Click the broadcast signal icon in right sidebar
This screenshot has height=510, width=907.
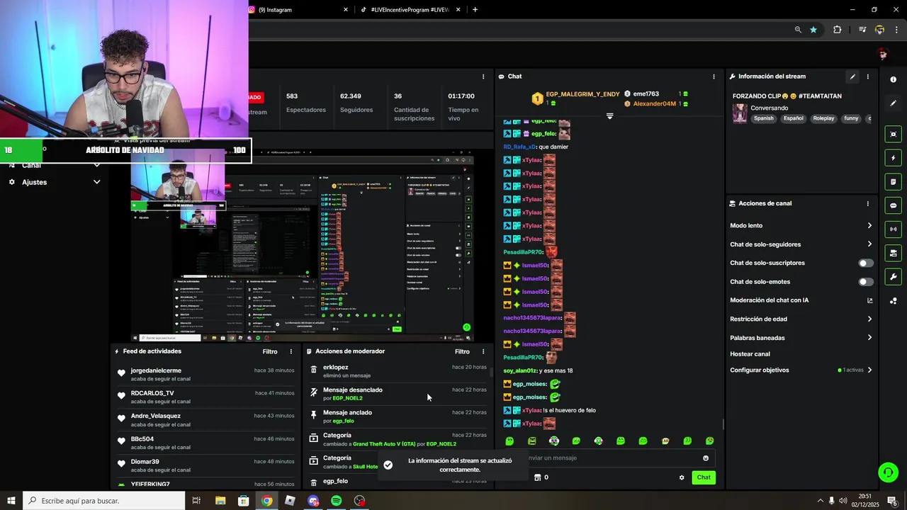(894, 229)
